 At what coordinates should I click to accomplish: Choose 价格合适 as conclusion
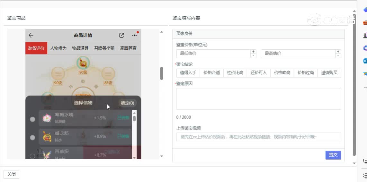click(x=211, y=73)
